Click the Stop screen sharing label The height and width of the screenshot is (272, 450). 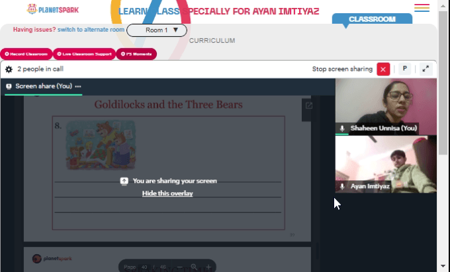point(342,69)
